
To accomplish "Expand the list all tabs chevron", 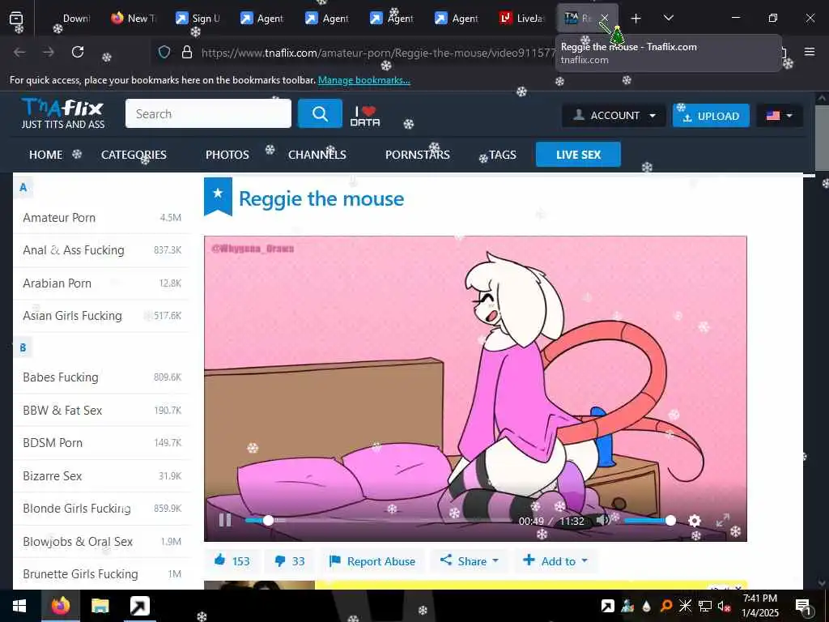I will point(668,18).
